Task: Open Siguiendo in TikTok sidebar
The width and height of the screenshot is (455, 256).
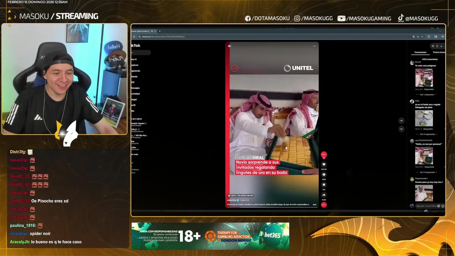Action: coord(135,71)
